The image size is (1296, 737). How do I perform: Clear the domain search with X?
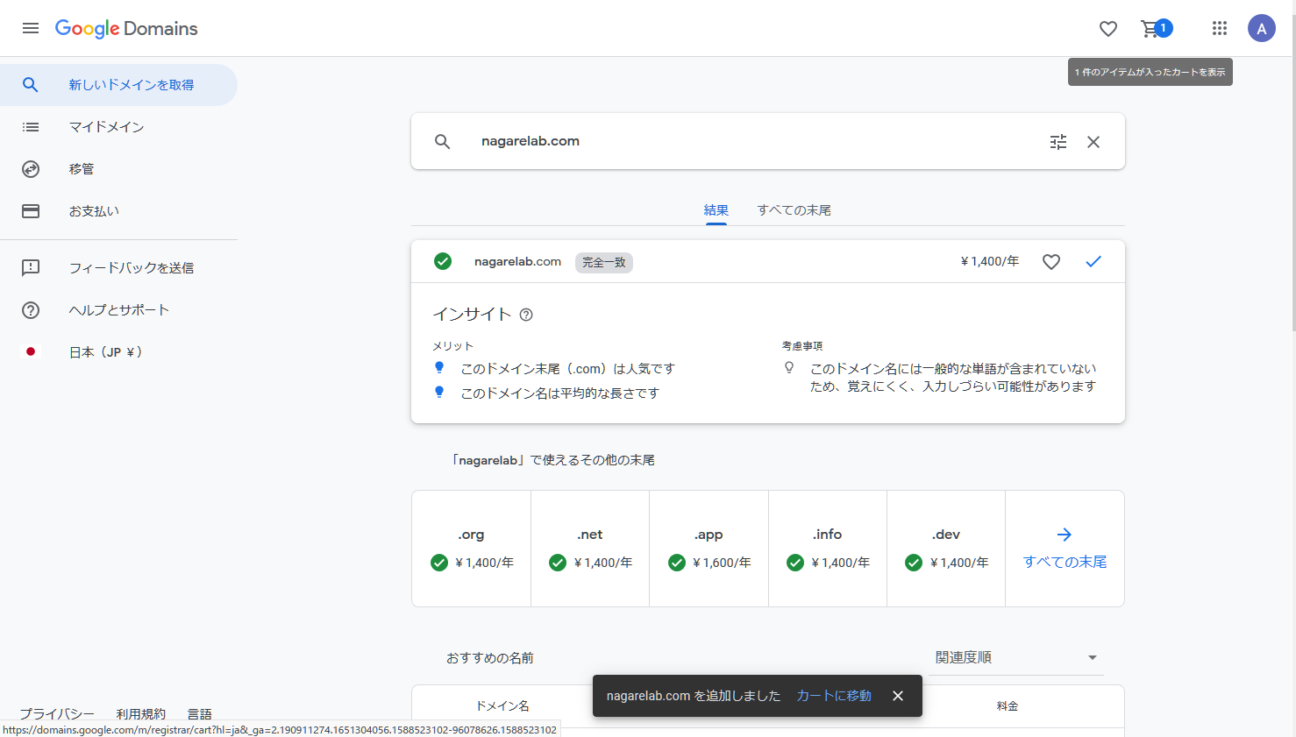pyautogui.click(x=1093, y=142)
